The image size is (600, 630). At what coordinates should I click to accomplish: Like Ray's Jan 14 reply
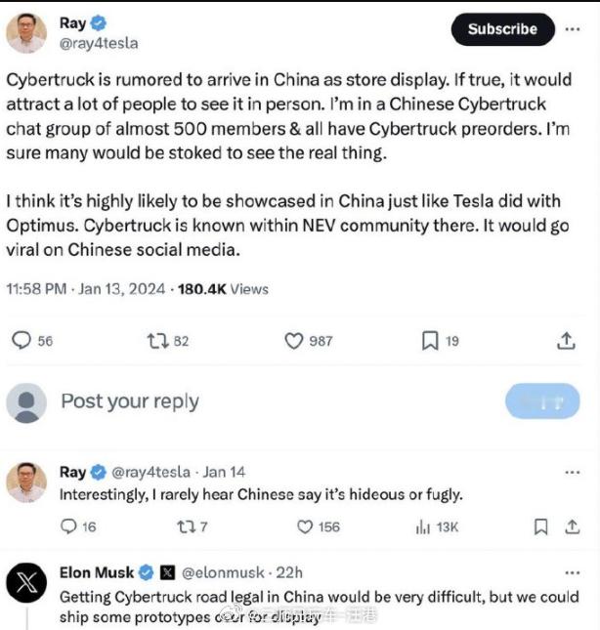(x=305, y=526)
